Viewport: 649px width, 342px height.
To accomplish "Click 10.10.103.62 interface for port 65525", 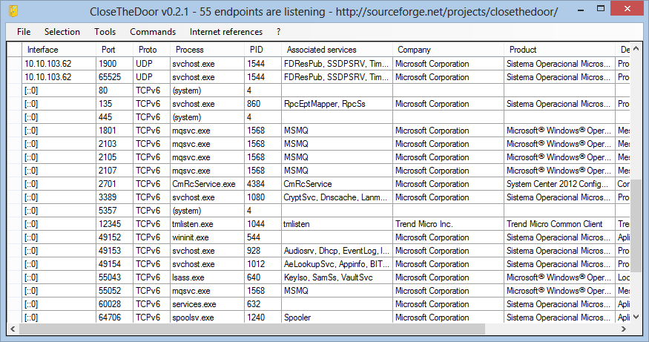I will 59,77.
